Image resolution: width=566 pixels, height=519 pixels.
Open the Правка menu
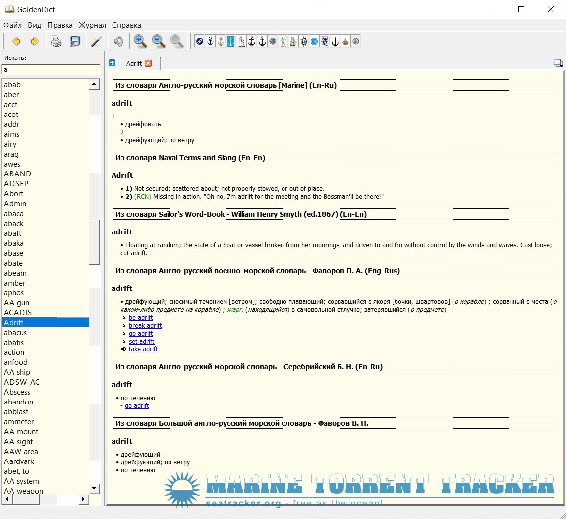click(60, 25)
